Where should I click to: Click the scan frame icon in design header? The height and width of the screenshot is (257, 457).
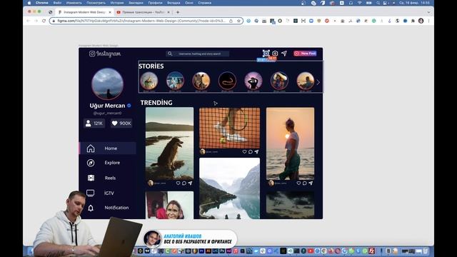pos(266,54)
